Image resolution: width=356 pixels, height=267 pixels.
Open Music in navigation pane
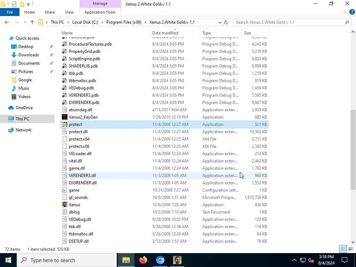[24, 88]
